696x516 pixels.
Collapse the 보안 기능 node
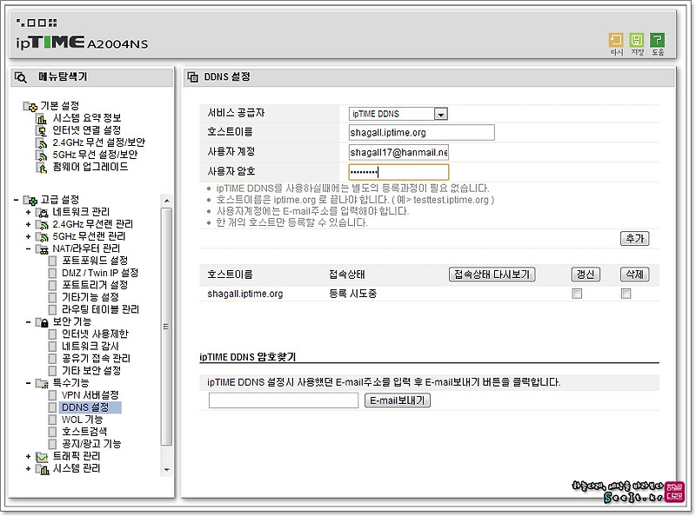click(28, 321)
